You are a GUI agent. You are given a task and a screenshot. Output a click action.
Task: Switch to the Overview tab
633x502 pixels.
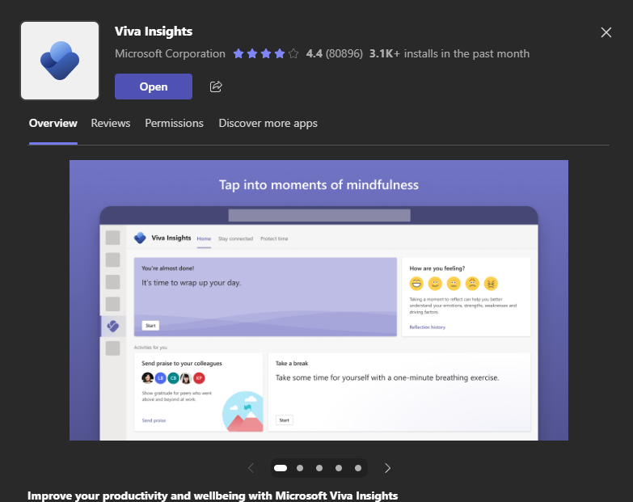[53, 123]
